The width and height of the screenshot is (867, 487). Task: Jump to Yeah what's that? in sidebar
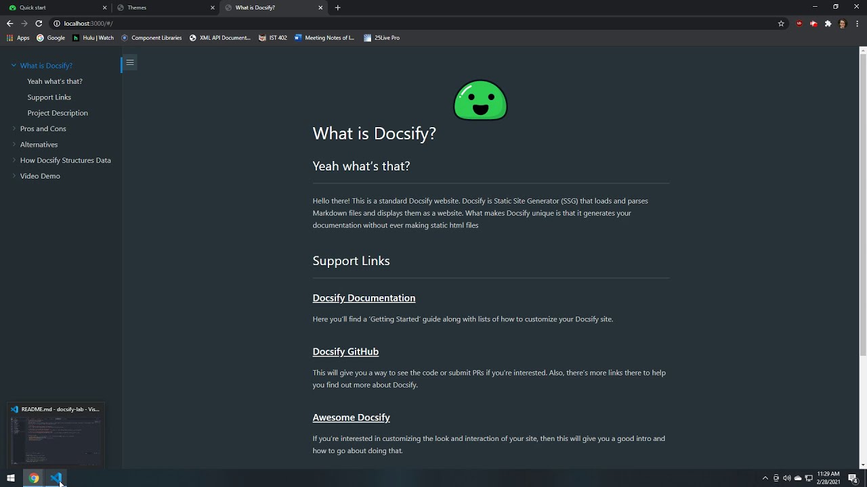click(x=55, y=81)
